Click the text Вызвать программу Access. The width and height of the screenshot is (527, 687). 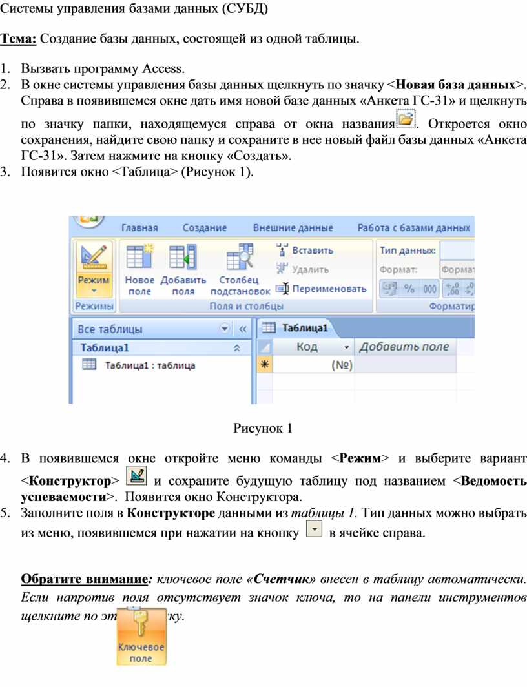coord(103,69)
